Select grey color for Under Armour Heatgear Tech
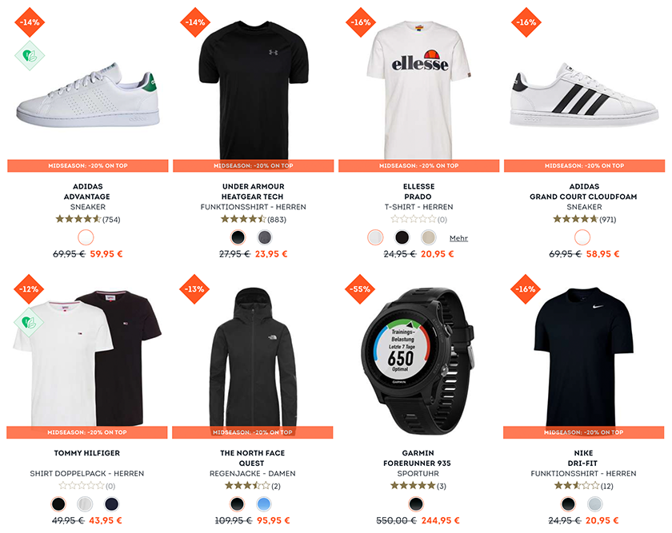The height and width of the screenshot is (533, 672). pos(265,237)
